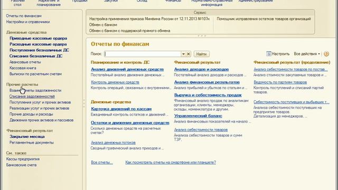Open report Анализ движений денежных средств
The image size is (338, 190).
click(127, 69)
